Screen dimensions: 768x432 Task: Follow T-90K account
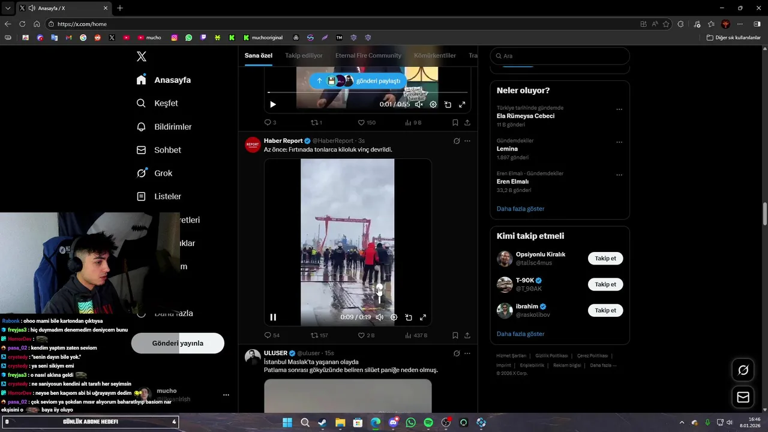[605, 284]
